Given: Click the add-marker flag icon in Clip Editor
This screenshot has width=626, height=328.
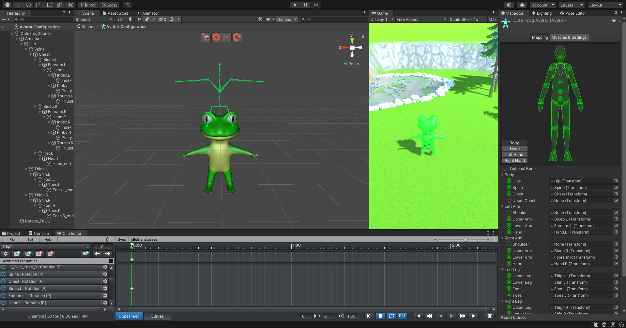Looking at the screenshot, I should (86, 253).
